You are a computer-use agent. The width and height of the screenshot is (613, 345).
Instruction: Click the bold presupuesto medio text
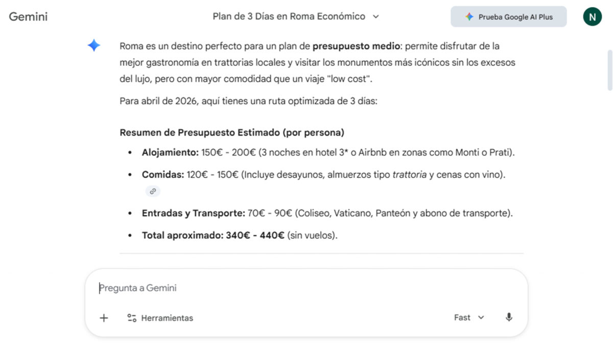click(357, 46)
